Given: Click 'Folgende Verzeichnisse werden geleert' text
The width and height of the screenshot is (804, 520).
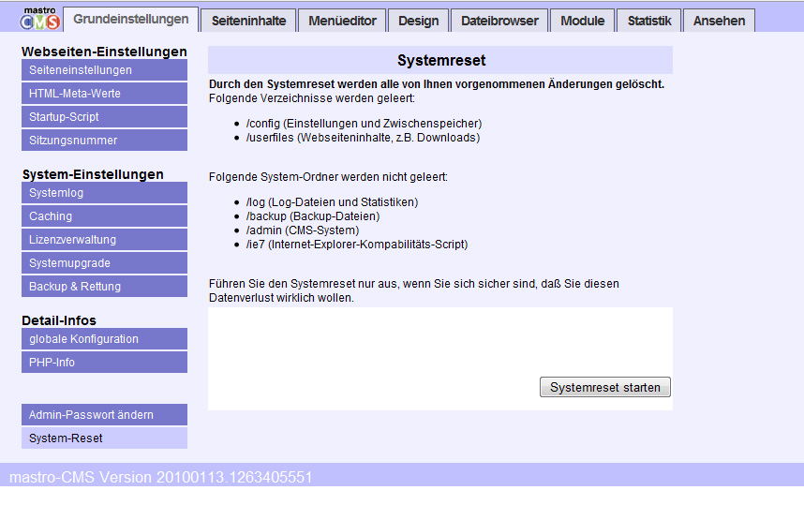Looking at the screenshot, I should tap(312, 98).
